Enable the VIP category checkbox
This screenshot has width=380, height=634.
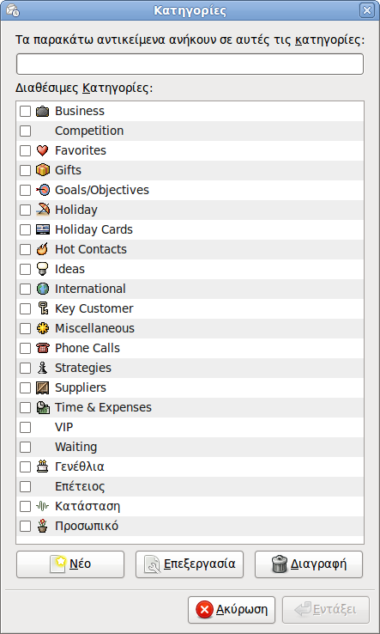click(x=26, y=427)
